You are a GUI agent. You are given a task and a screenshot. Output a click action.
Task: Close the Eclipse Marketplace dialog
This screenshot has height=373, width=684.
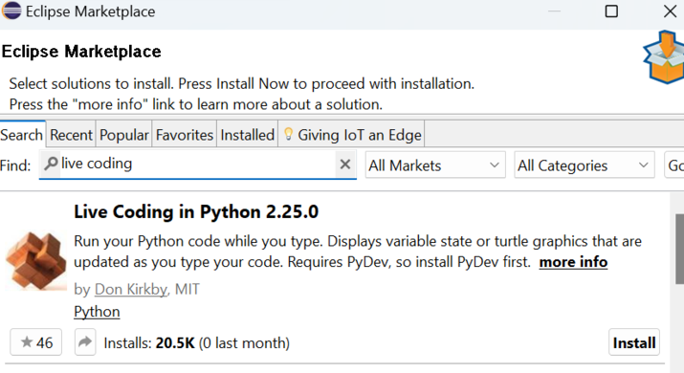(x=670, y=11)
